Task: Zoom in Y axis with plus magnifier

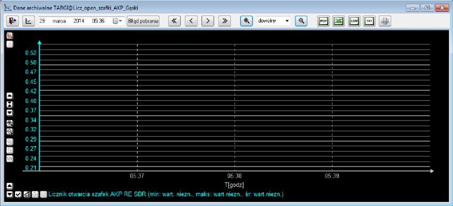Action: [x=10, y=123]
